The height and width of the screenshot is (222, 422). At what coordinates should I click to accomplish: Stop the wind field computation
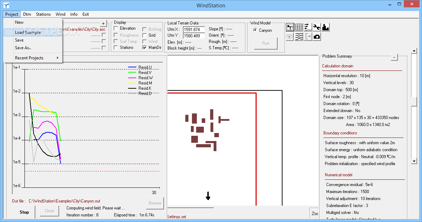point(24,212)
